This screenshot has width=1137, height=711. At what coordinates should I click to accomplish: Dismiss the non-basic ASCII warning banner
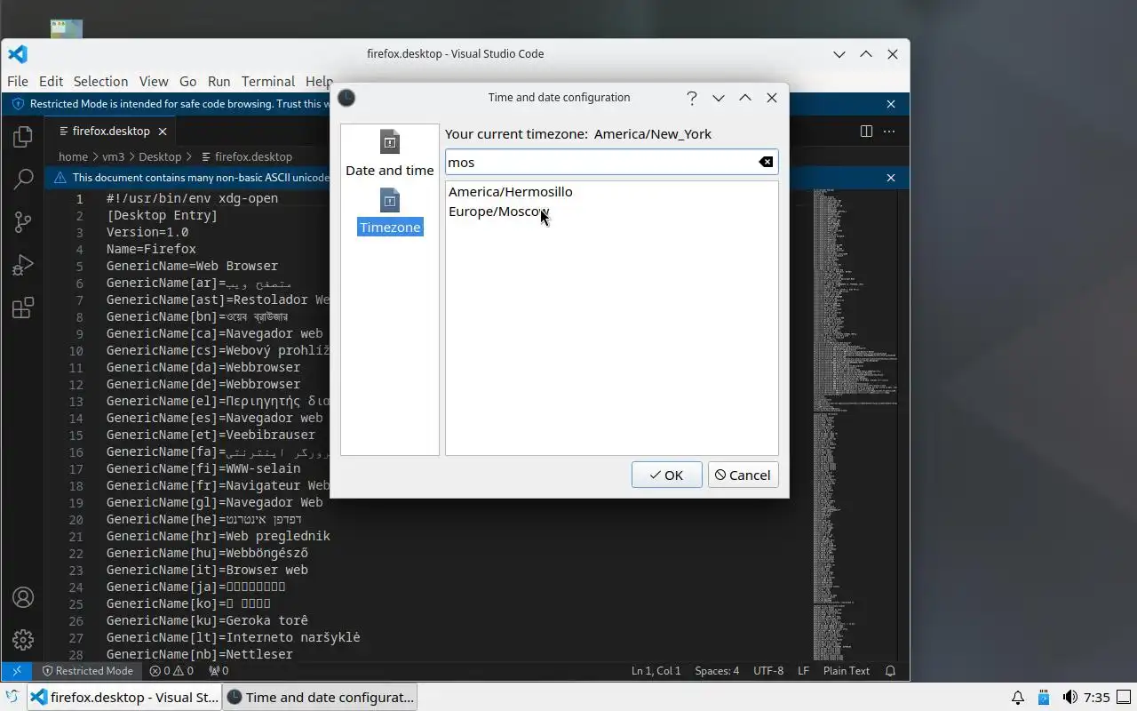coord(891,178)
